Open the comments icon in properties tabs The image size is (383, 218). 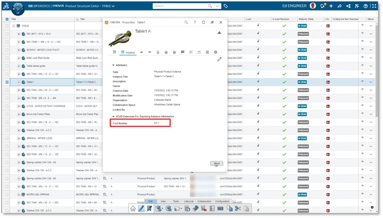(x=182, y=52)
